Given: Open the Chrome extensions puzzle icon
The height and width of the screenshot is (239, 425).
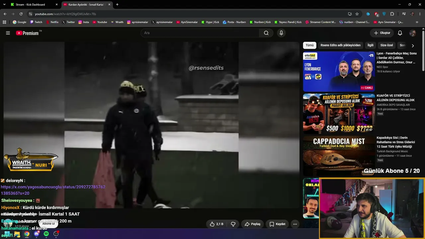Looking at the screenshot, I should coord(392,14).
